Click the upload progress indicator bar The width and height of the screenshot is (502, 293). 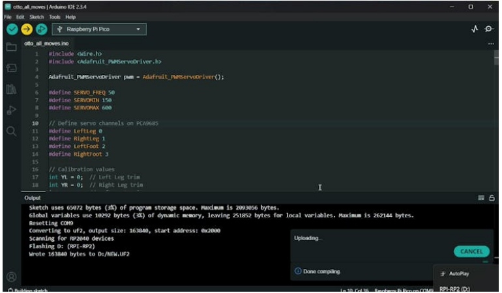485,262
